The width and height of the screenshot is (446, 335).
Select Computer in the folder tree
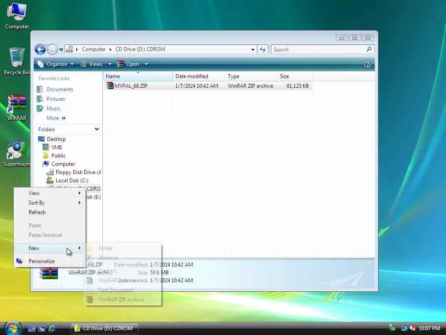click(63, 164)
